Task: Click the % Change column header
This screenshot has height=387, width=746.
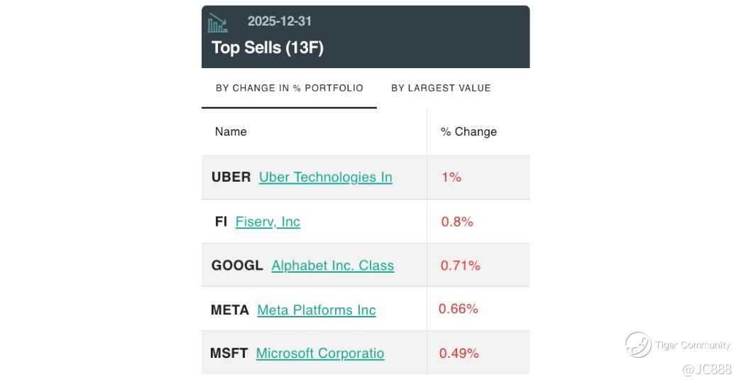Action: (x=468, y=131)
